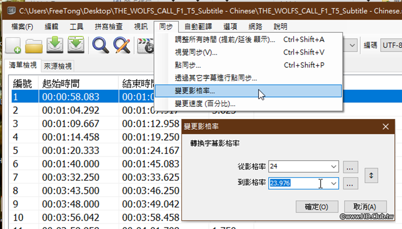
Task: Open the 拼寫檢查 menu
Action: (109, 26)
